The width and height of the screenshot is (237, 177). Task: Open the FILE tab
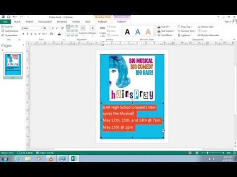5,22
